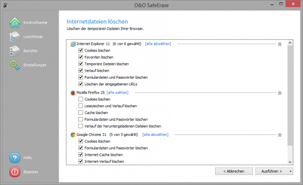
Task: Click the list scrollbar down arrow
Action: [x=290, y=162]
